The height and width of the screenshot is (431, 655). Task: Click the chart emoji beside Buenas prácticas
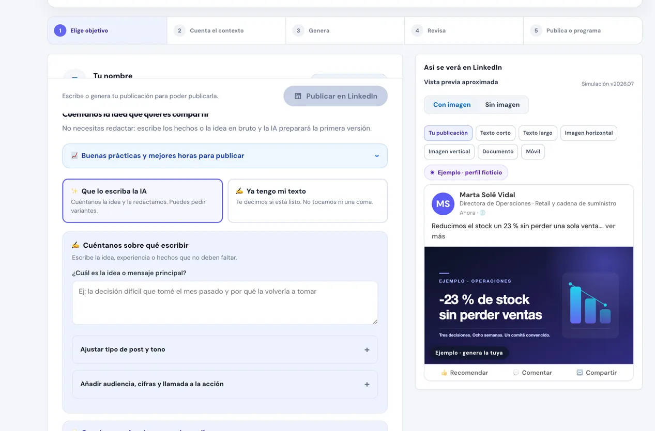pos(74,155)
